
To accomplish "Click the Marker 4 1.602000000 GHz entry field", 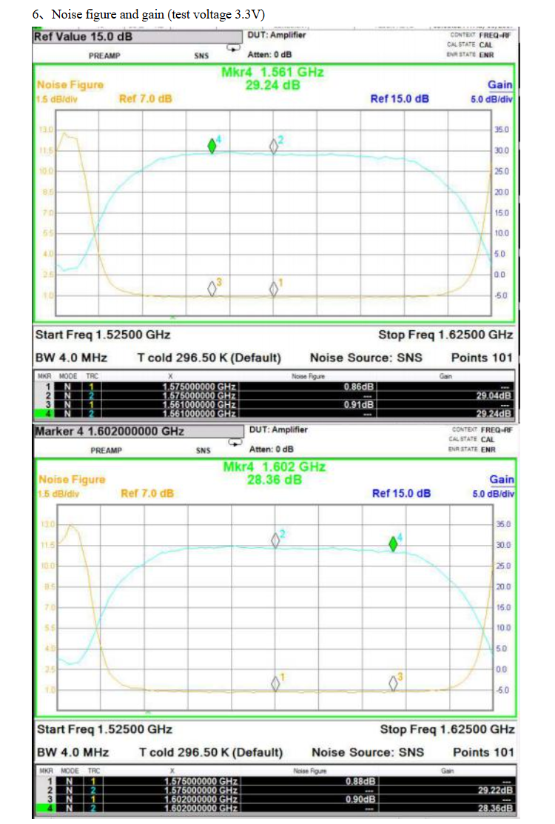I will pyautogui.click(x=138, y=432).
